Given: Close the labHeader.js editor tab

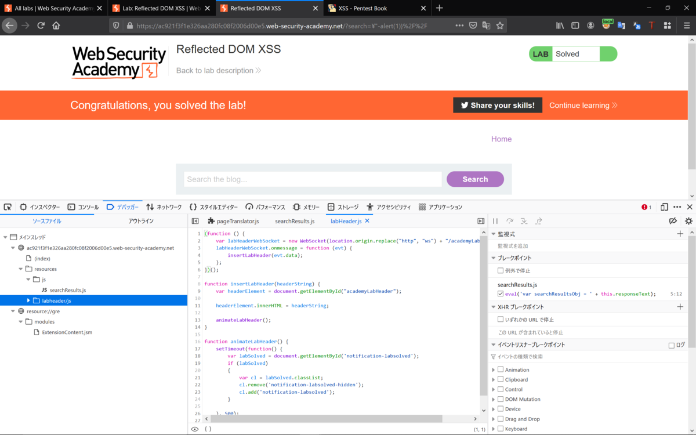Looking at the screenshot, I should click(x=367, y=221).
